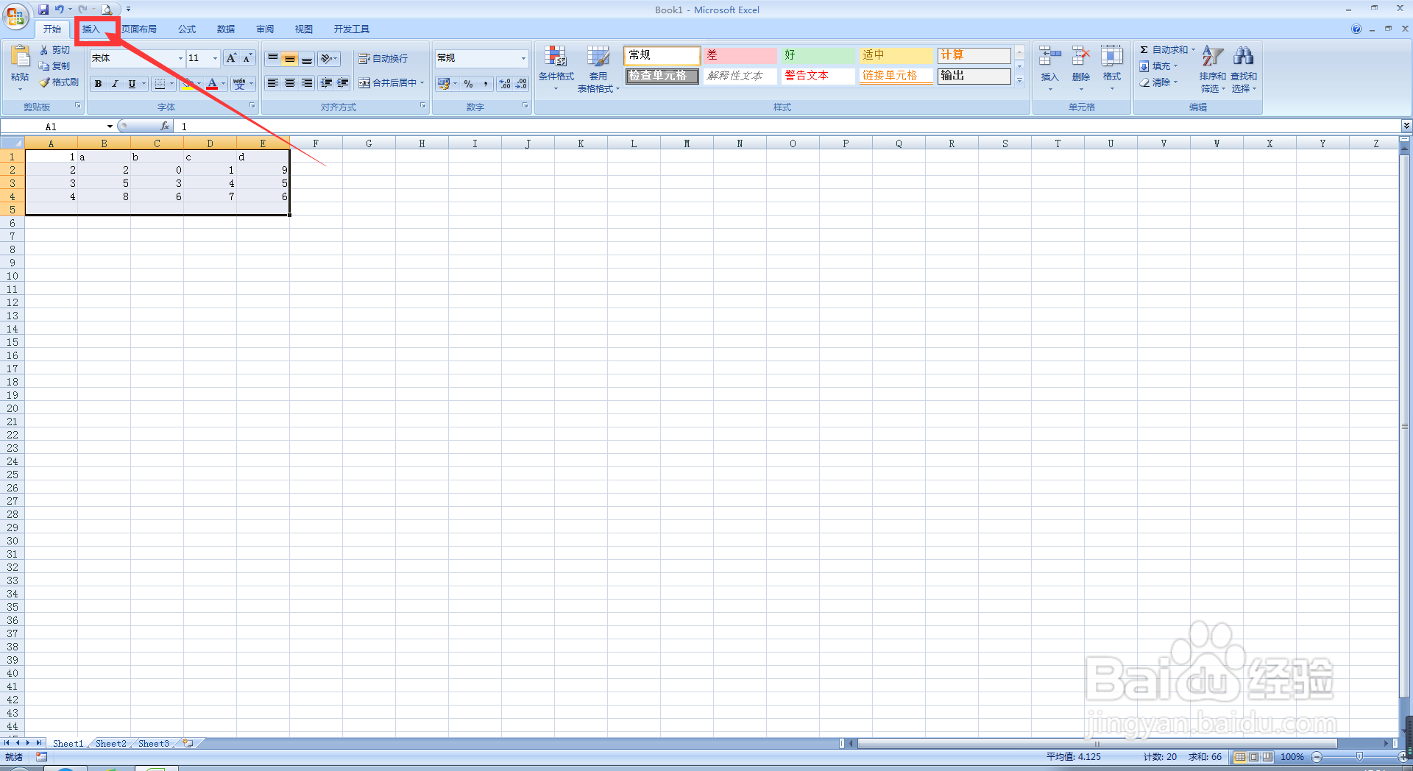This screenshot has height=771, width=1413.
Task: Open the Name Box dropdown arrow
Action: (x=110, y=127)
